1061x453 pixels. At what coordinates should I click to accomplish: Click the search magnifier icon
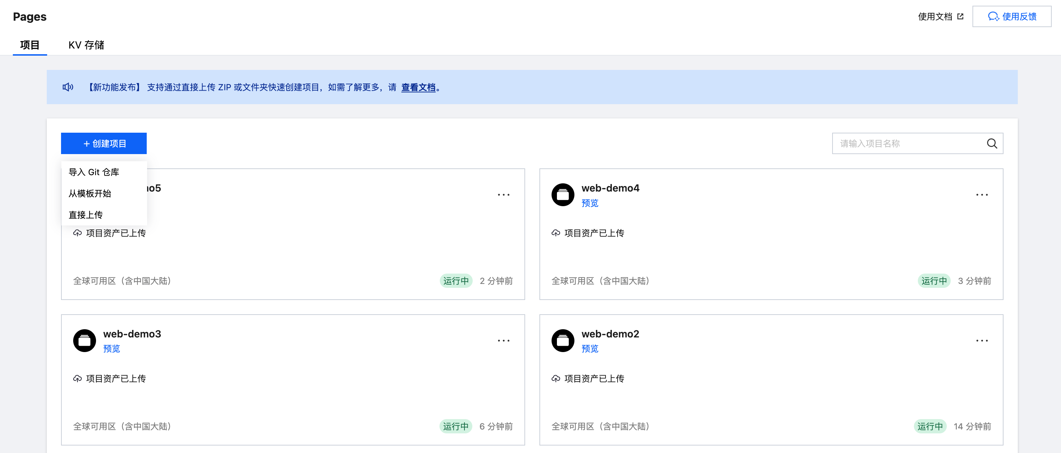point(992,143)
